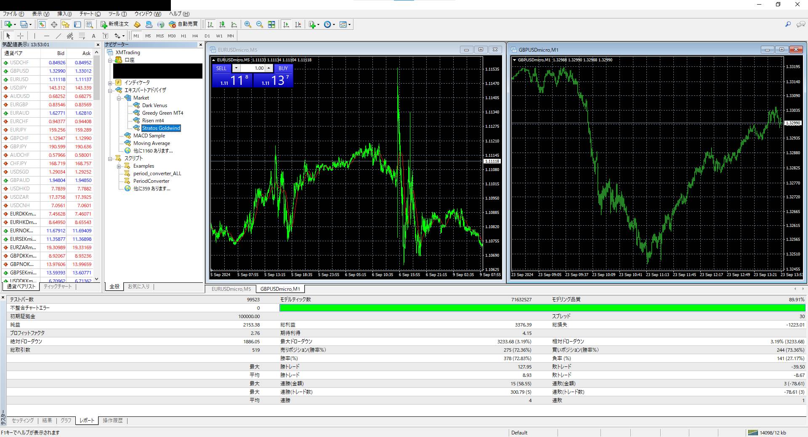Click the SELL button on EURUSD chart
This screenshot has width=808, height=437.
(221, 68)
